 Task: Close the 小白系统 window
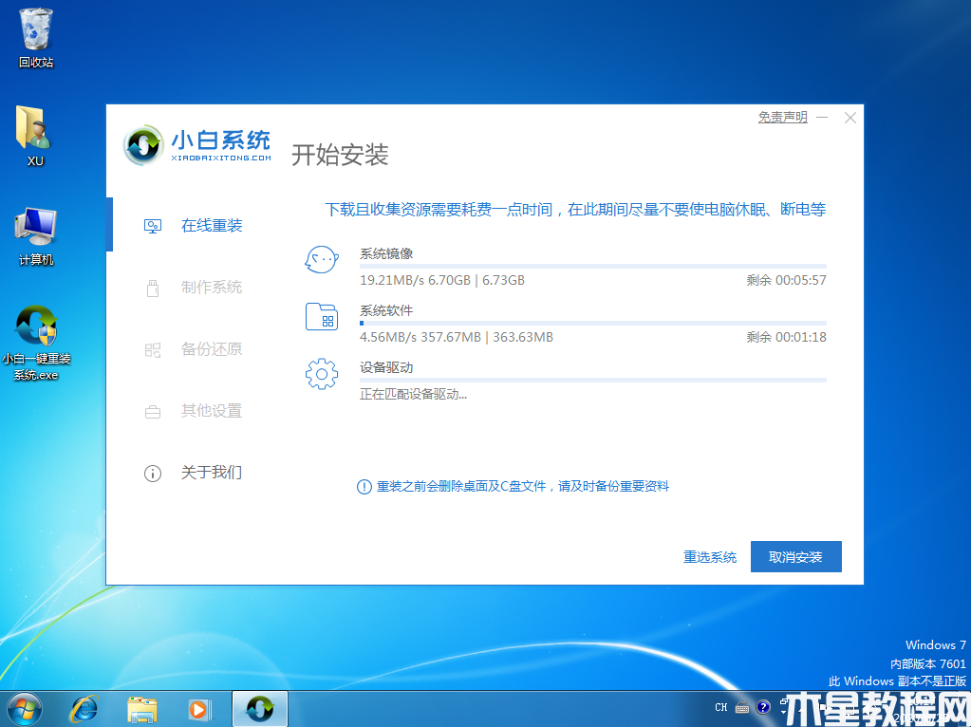coord(850,118)
